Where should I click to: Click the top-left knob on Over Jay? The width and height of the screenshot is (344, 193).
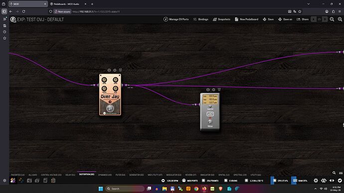tap(104, 80)
